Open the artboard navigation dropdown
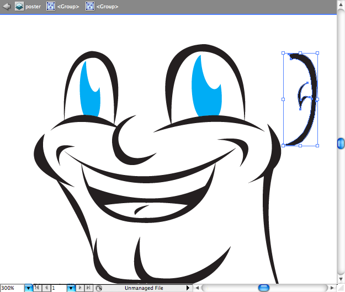The image size is (345, 292). click(71, 288)
